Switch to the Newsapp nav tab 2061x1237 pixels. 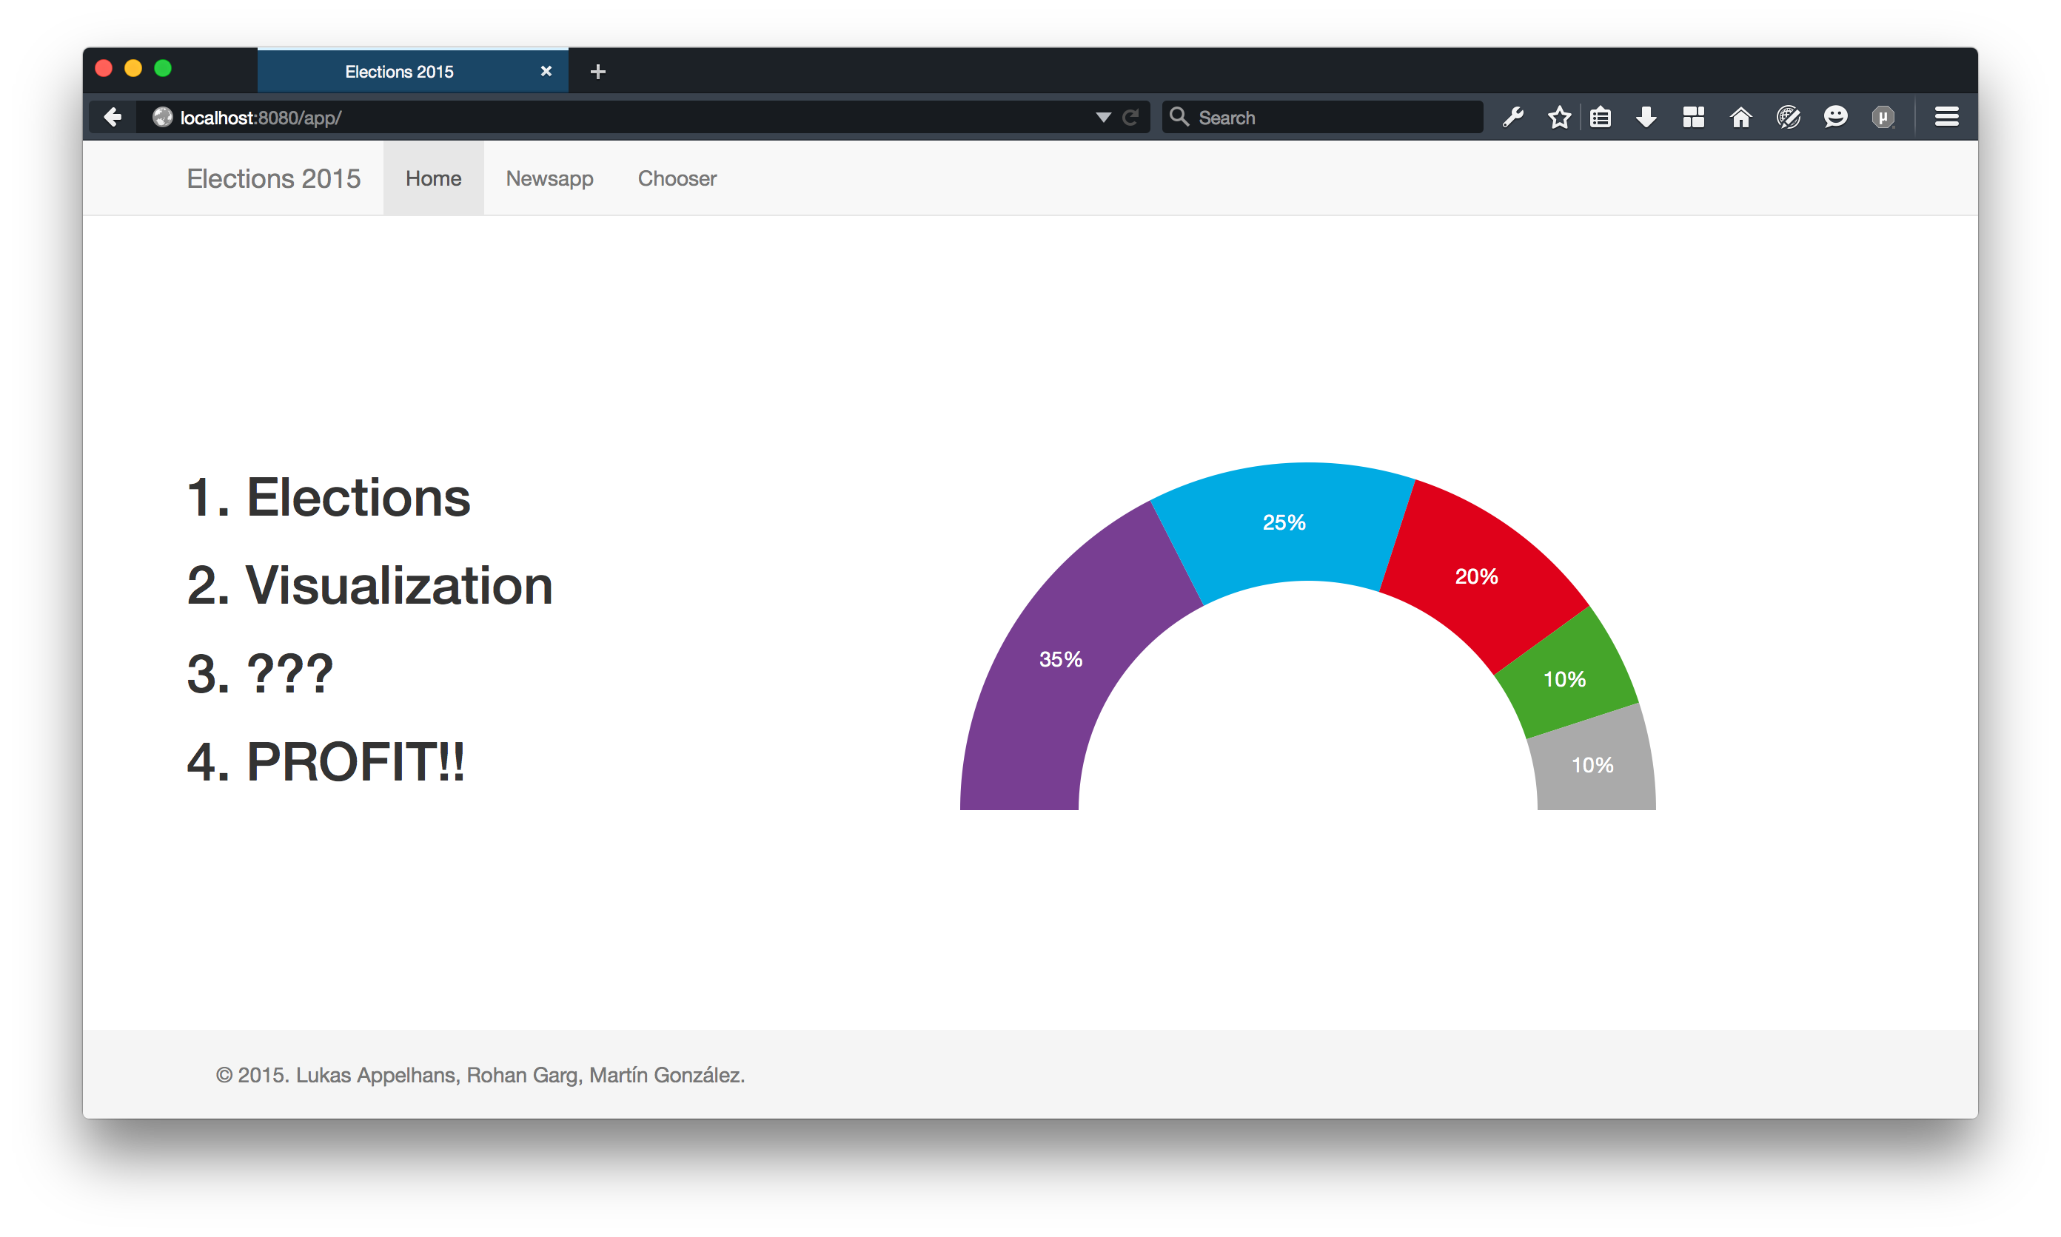coord(549,178)
